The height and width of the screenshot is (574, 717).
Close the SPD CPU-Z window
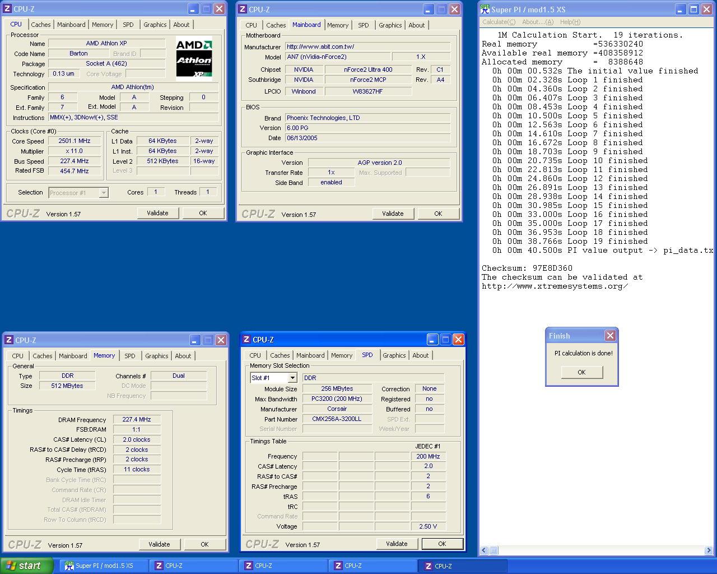point(458,340)
